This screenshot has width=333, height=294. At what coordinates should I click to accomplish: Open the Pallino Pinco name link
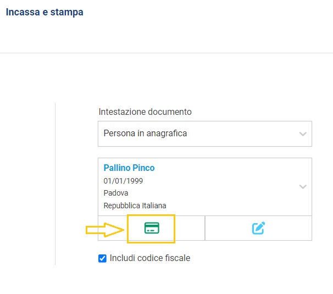click(129, 168)
